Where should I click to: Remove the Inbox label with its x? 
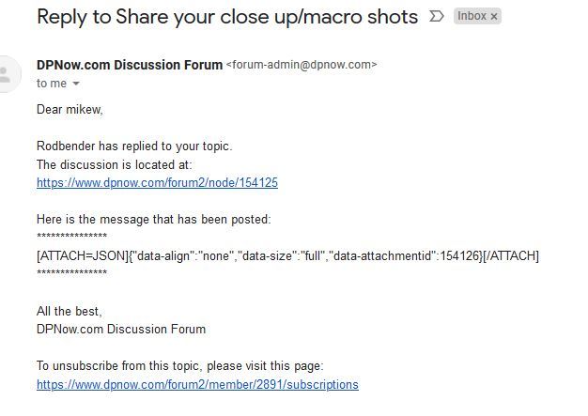tap(494, 17)
